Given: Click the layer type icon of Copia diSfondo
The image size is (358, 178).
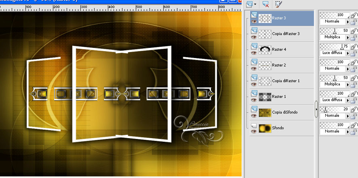Looking at the screenshot, I should click(254, 109).
